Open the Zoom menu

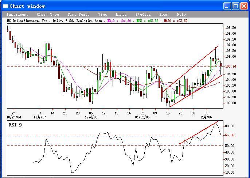pyautogui.click(x=164, y=15)
